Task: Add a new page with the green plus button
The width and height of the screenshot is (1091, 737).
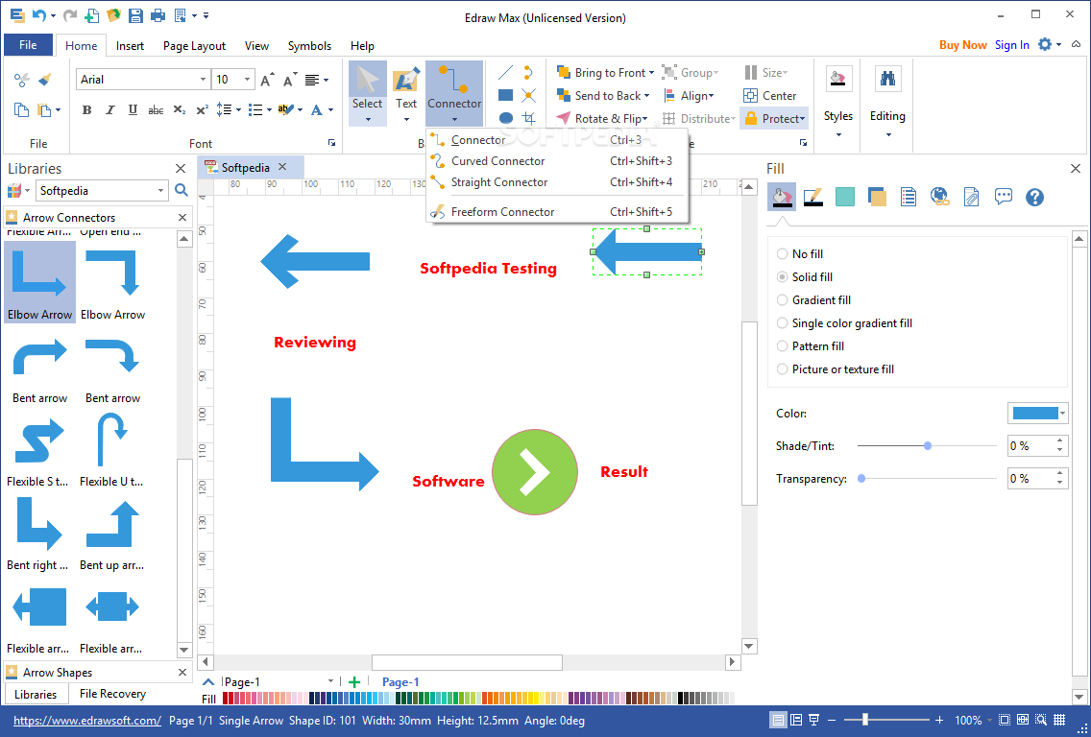Action: [x=354, y=682]
